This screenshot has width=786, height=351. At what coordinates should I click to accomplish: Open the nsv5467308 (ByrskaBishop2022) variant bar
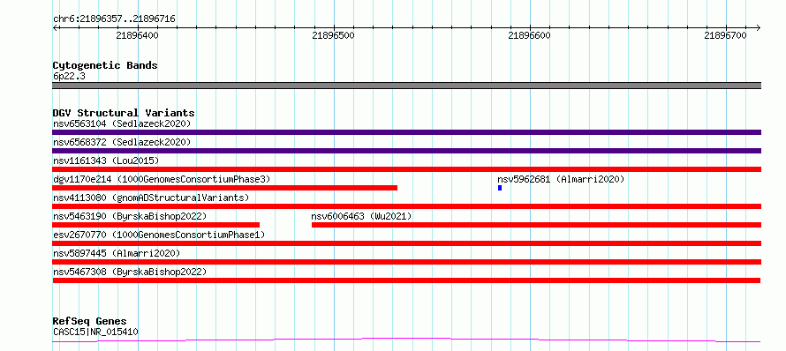click(x=406, y=280)
